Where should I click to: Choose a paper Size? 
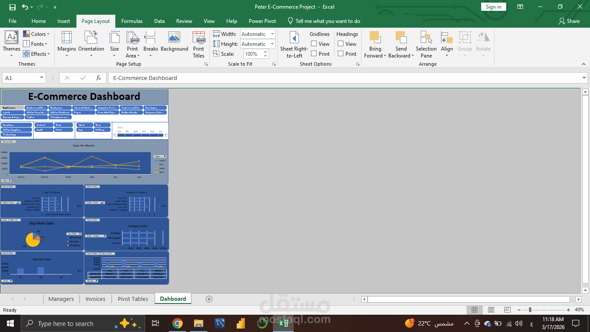[114, 44]
